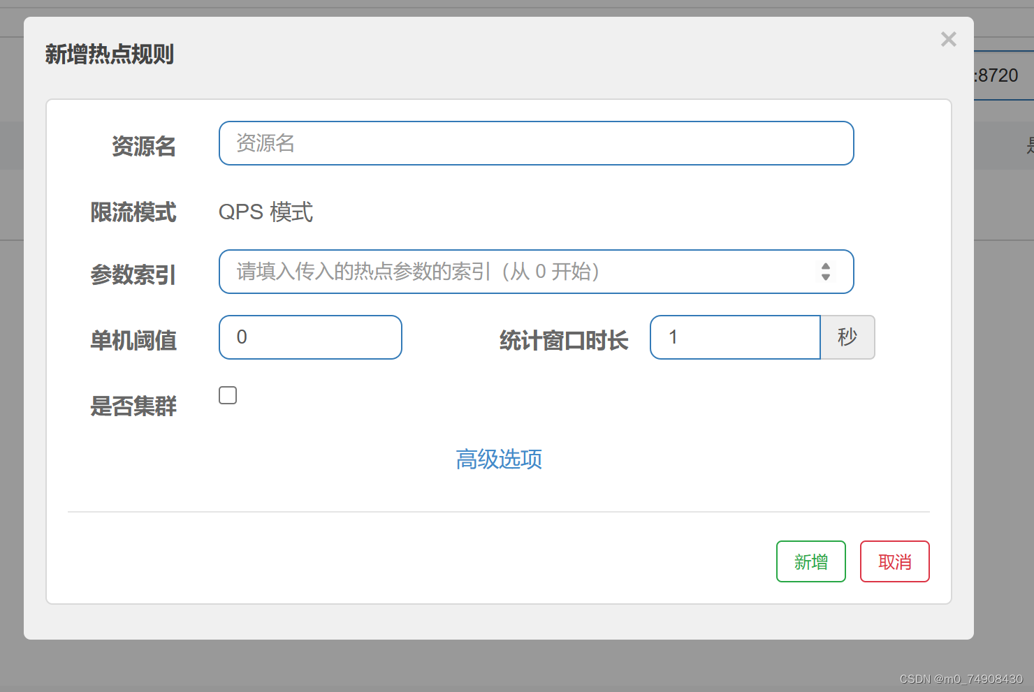Click the 统计窗口时长 input showing 1
1034x692 pixels.
(x=735, y=337)
